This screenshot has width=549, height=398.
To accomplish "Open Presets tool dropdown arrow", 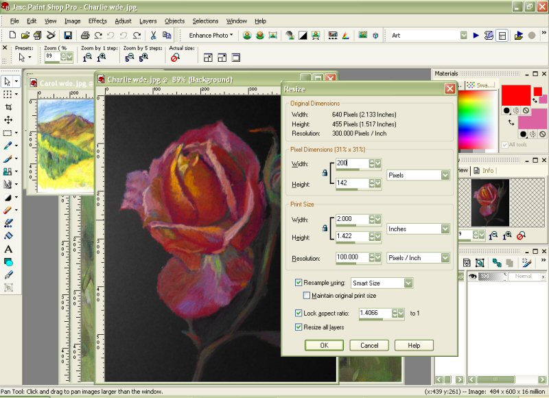I will 30,58.
